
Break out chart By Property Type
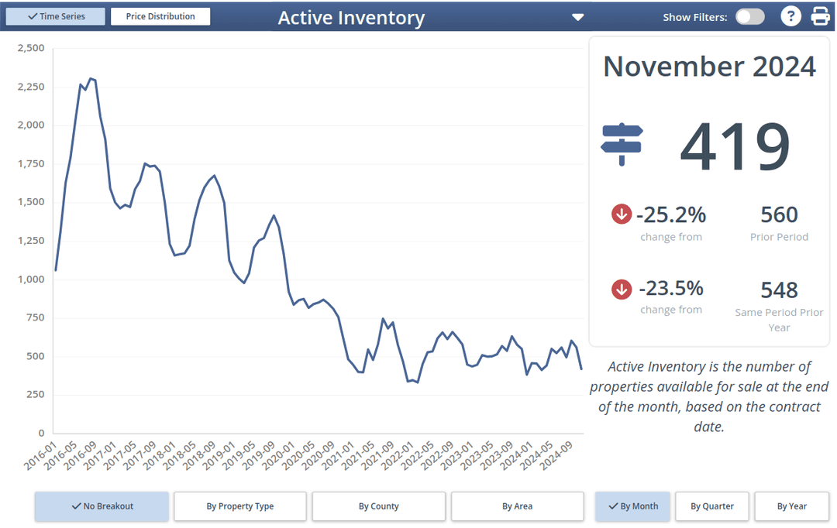tap(240, 506)
